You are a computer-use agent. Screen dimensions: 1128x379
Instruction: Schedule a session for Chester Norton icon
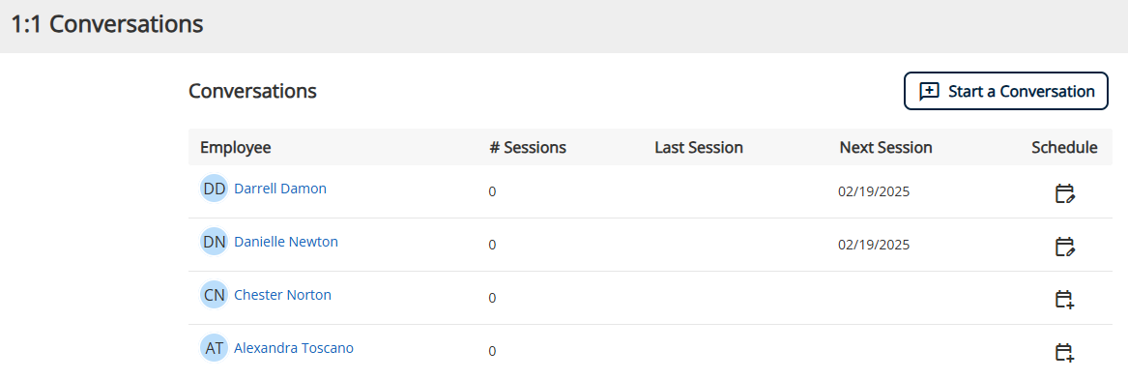tap(1065, 300)
